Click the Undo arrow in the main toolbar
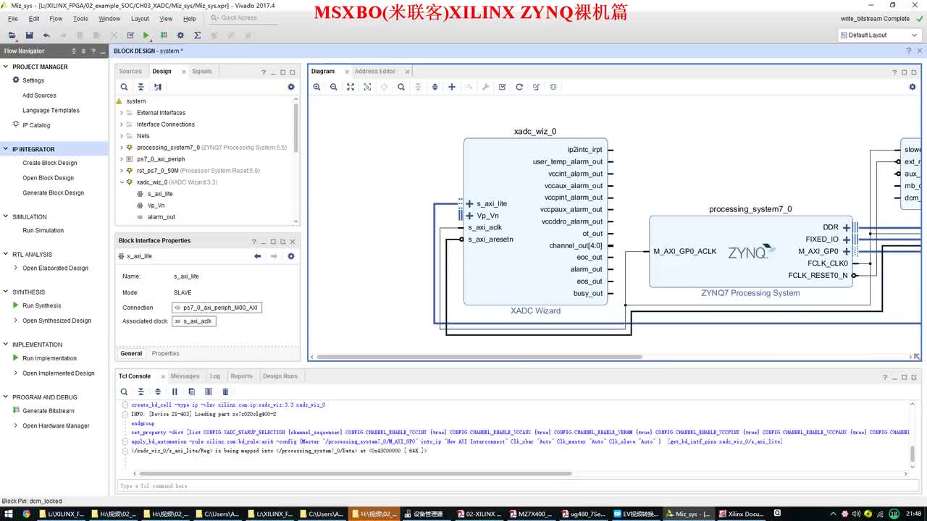 tap(46, 35)
